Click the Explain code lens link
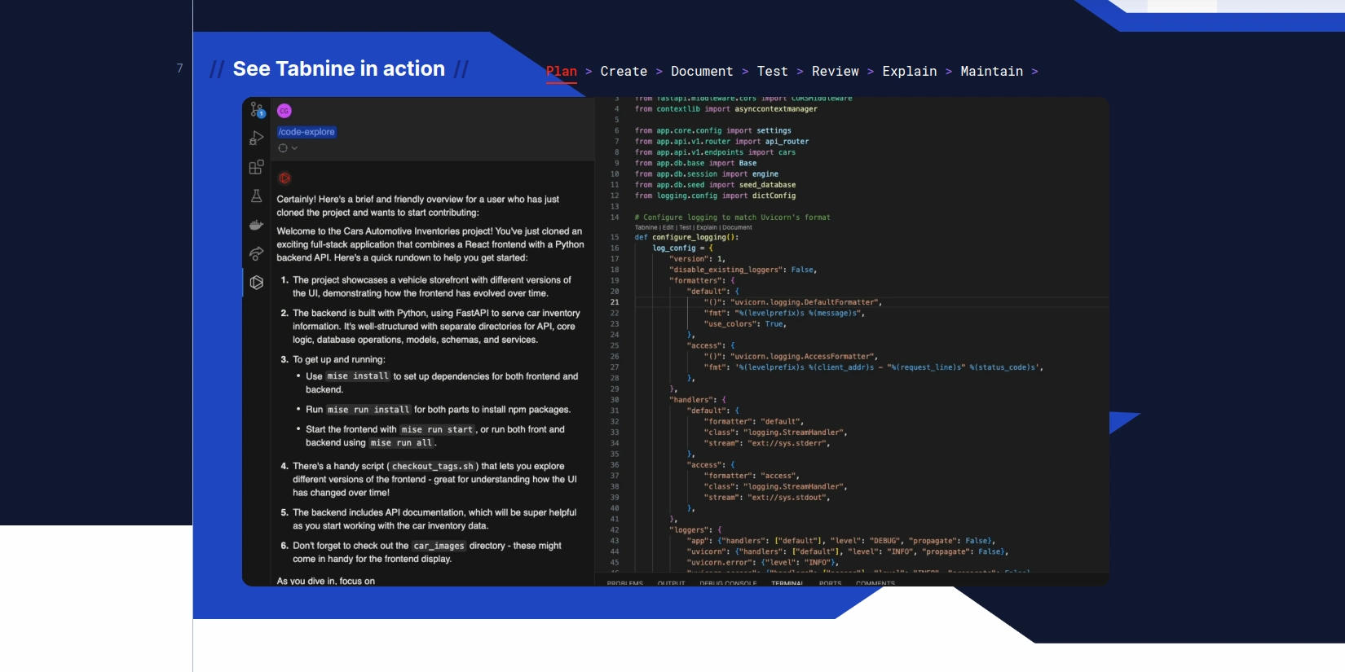The height and width of the screenshot is (672, 1345). 706,227
